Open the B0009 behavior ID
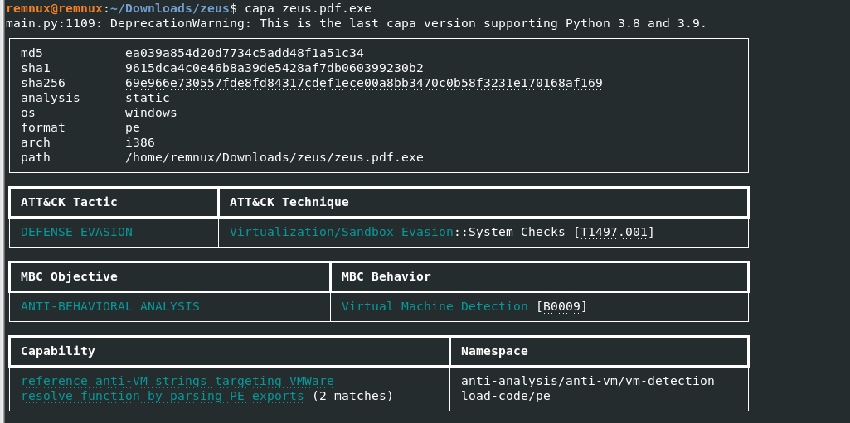Viewport: 850px width, 423px height. [x=561, y=306]
